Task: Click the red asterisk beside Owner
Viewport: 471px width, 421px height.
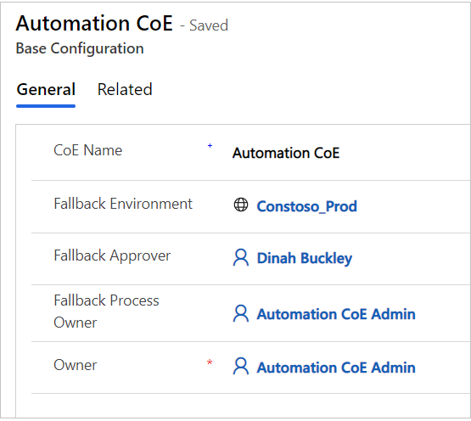Action: [210, 362]
